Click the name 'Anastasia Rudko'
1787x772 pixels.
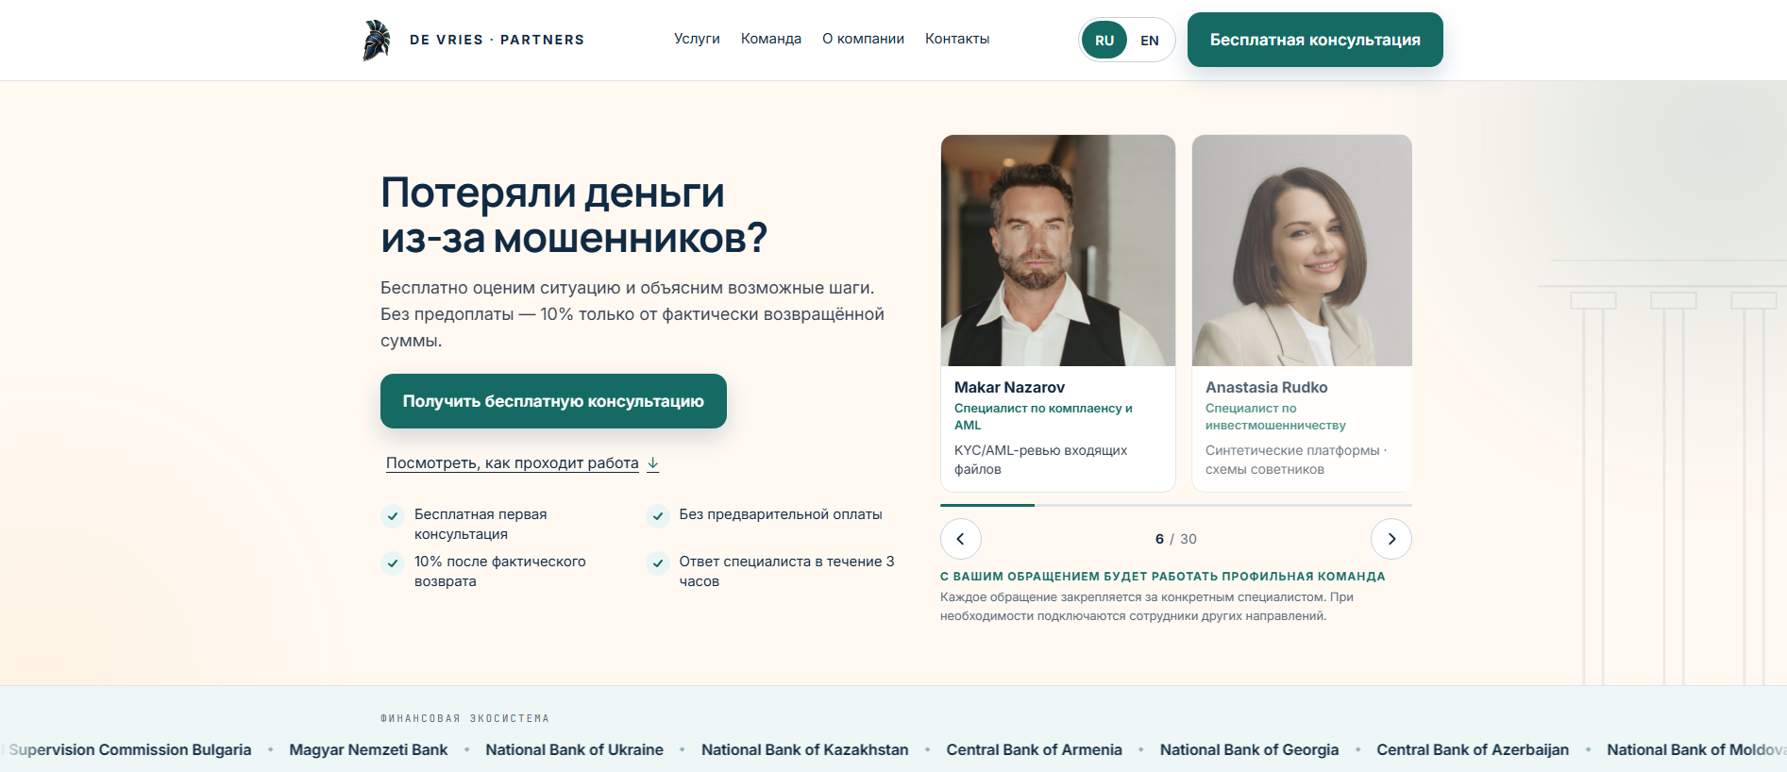(1266, 387)
